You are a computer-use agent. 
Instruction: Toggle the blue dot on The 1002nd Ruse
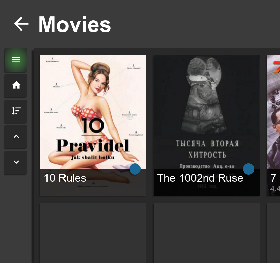point(248,169)
